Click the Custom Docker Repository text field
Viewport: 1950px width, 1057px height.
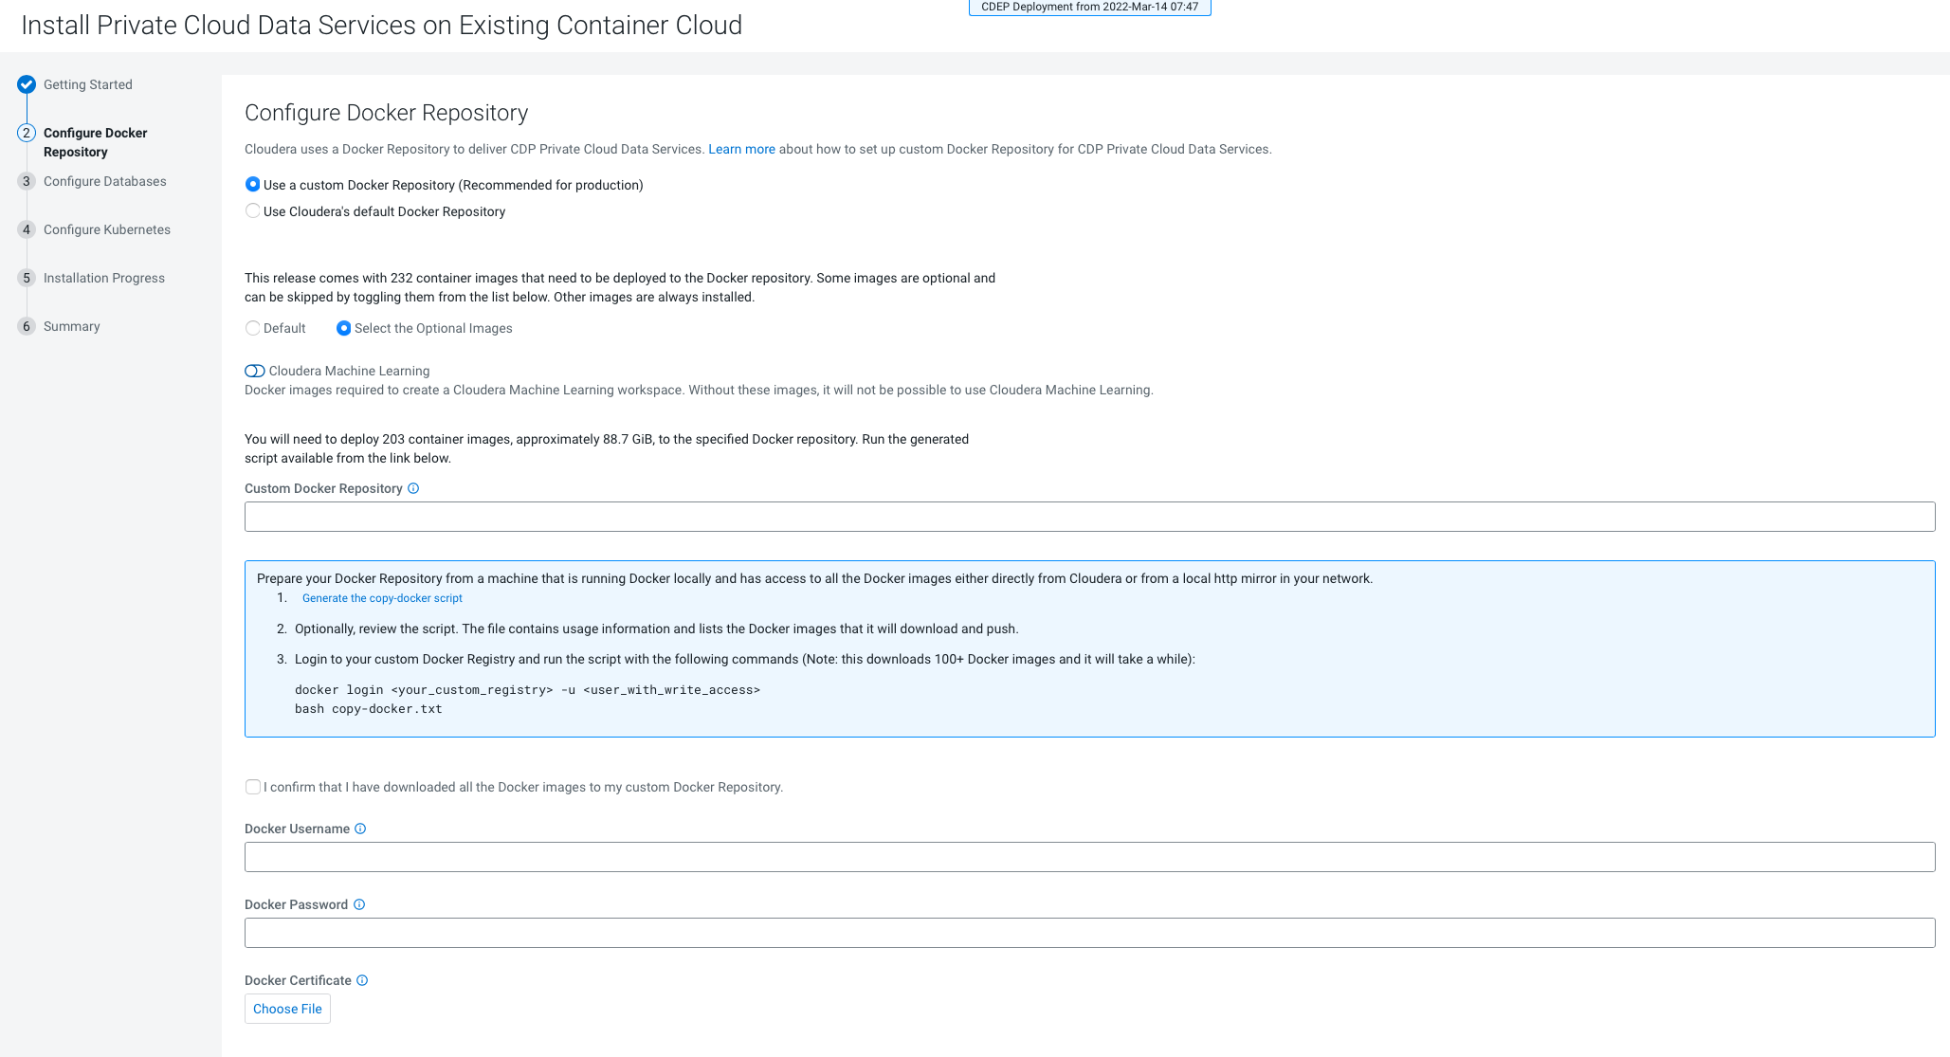click(1089, 517)
